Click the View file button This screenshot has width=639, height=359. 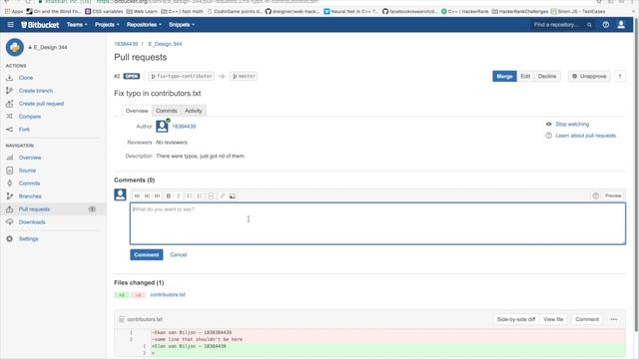tap(553, 319)
